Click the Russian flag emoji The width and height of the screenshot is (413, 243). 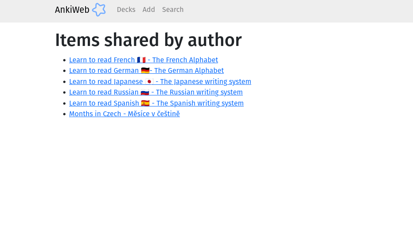(145, 92)
